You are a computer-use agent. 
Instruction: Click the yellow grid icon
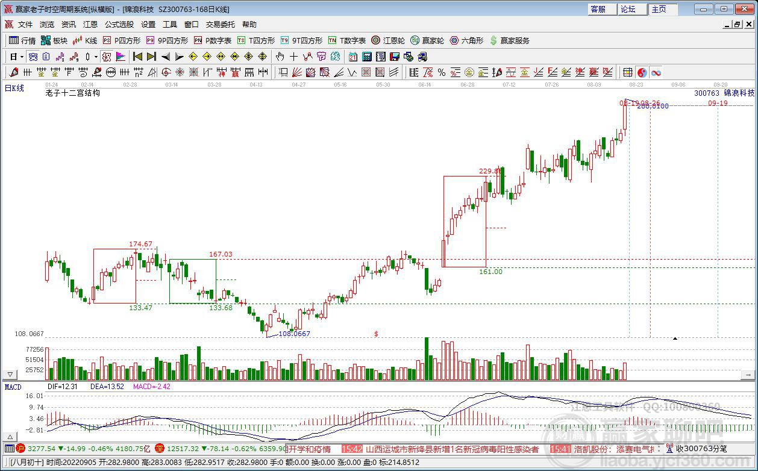point(627,72)
